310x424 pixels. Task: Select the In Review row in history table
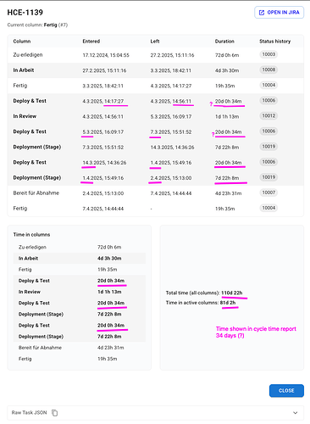click(x=156, y=116)
